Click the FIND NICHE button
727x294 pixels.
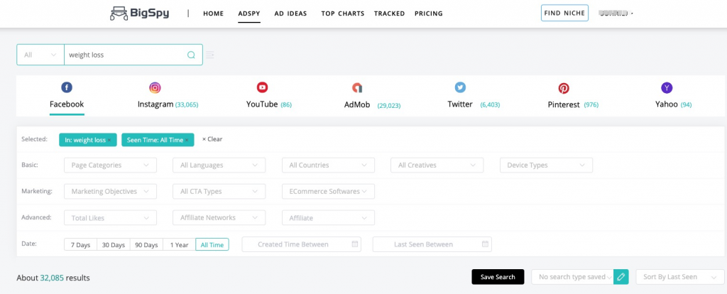pos(564,13)
